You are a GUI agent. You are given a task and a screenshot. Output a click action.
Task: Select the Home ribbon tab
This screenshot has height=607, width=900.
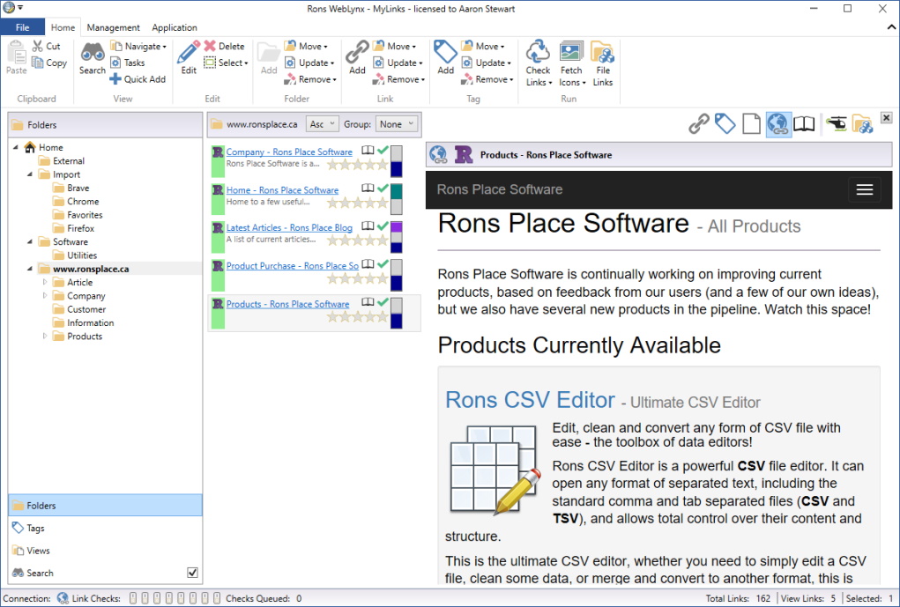tap(63, 27)
